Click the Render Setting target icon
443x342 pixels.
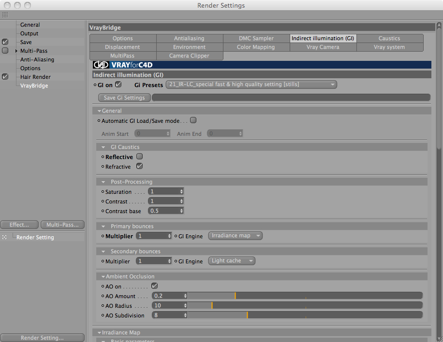(4, 237)
